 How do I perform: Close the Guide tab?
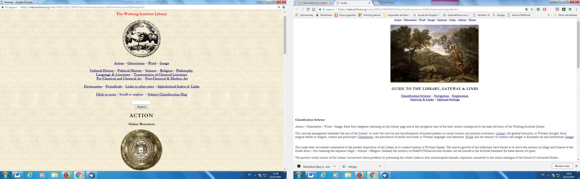pos(369,3)
